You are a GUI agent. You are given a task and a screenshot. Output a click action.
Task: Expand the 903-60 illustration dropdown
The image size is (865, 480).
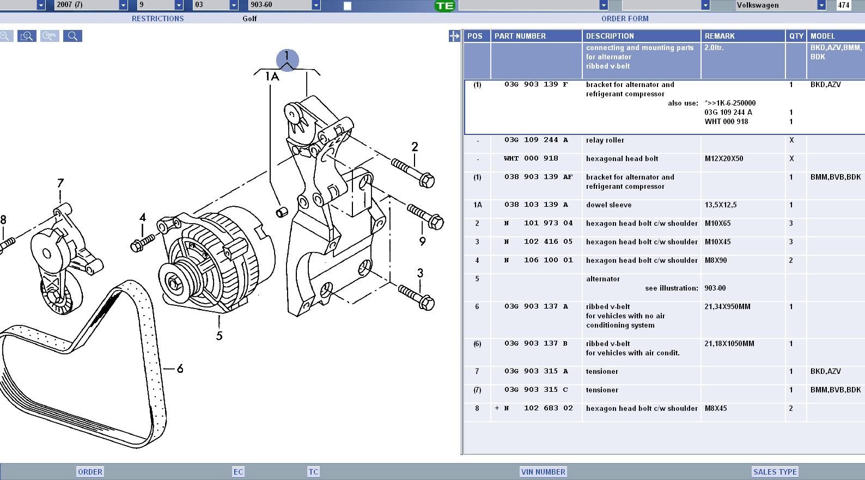tap(316, 5)
